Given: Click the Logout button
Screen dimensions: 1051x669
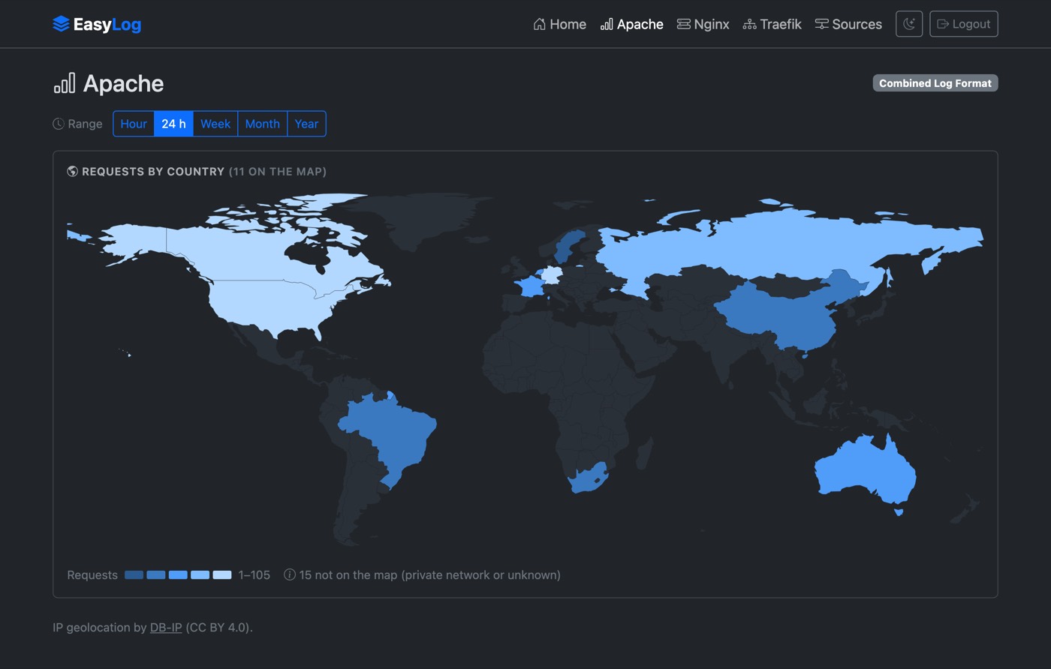Looking at the screenshot, I should coord(963,24).
